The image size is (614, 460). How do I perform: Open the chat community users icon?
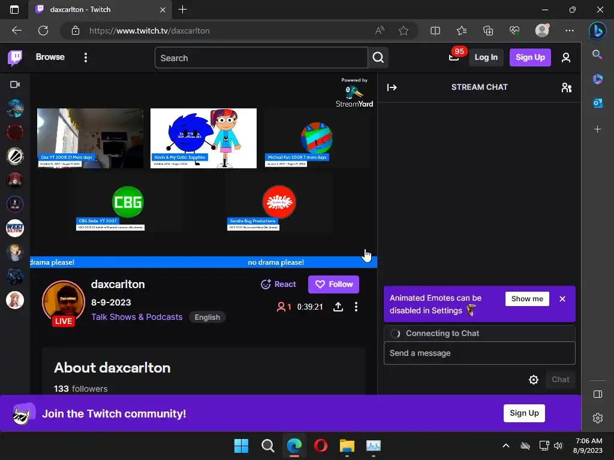566,87
